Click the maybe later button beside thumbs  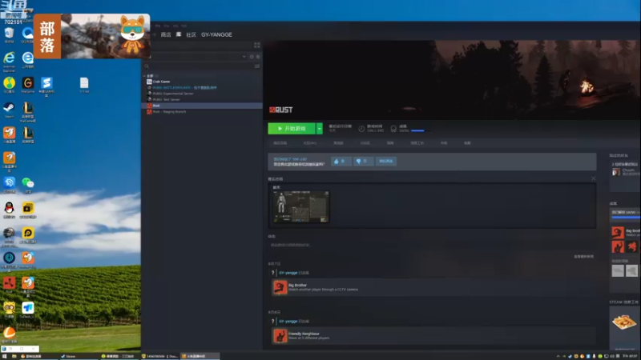click(385, 162)
